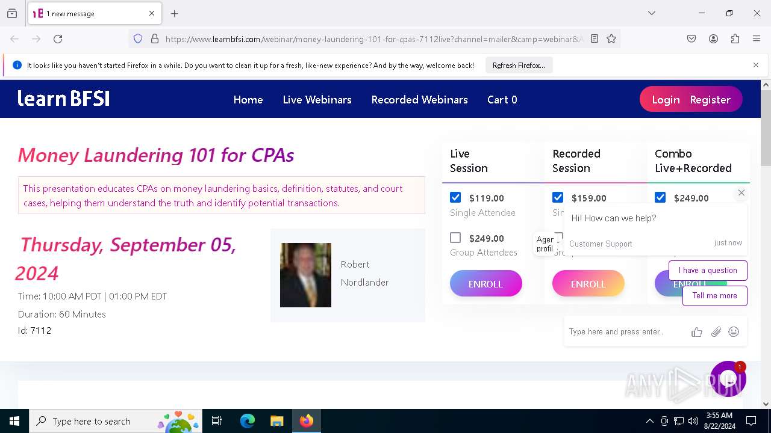Check Live Session $249.00 Group Attendees
The height and width of the screenshot is (433, 771).
tap(455, 238)
